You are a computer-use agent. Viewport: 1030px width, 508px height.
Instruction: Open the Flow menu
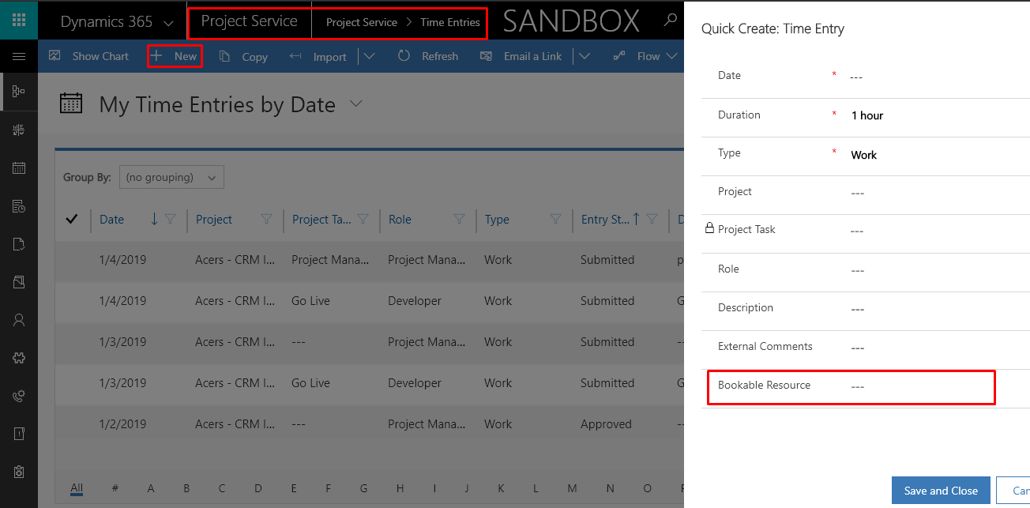(645, 56)
